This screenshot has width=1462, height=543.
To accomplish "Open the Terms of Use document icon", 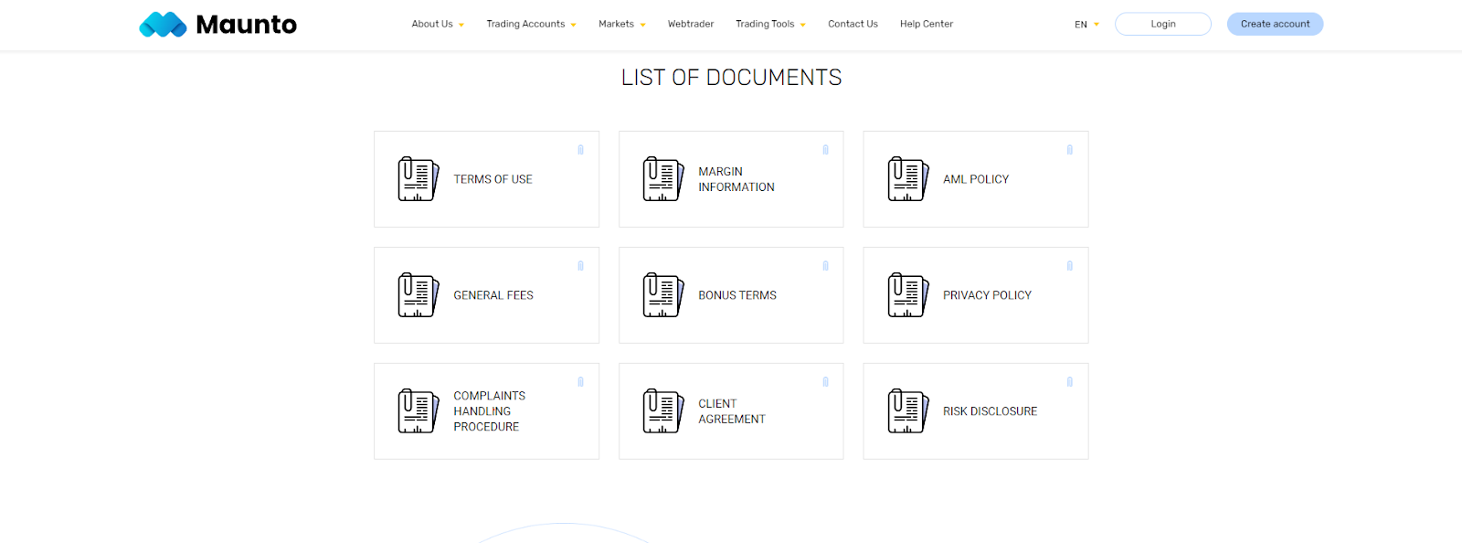I will pyautogui.click(x=418, y=179).
